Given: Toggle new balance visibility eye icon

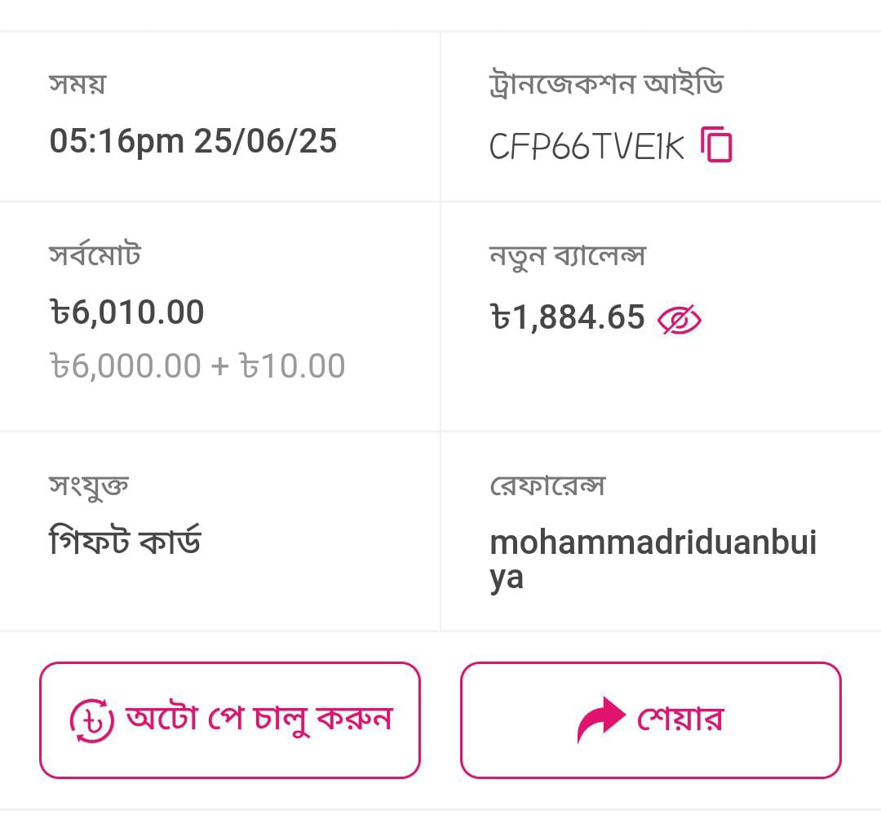Looking at the screenshot, I should (679, 320).
